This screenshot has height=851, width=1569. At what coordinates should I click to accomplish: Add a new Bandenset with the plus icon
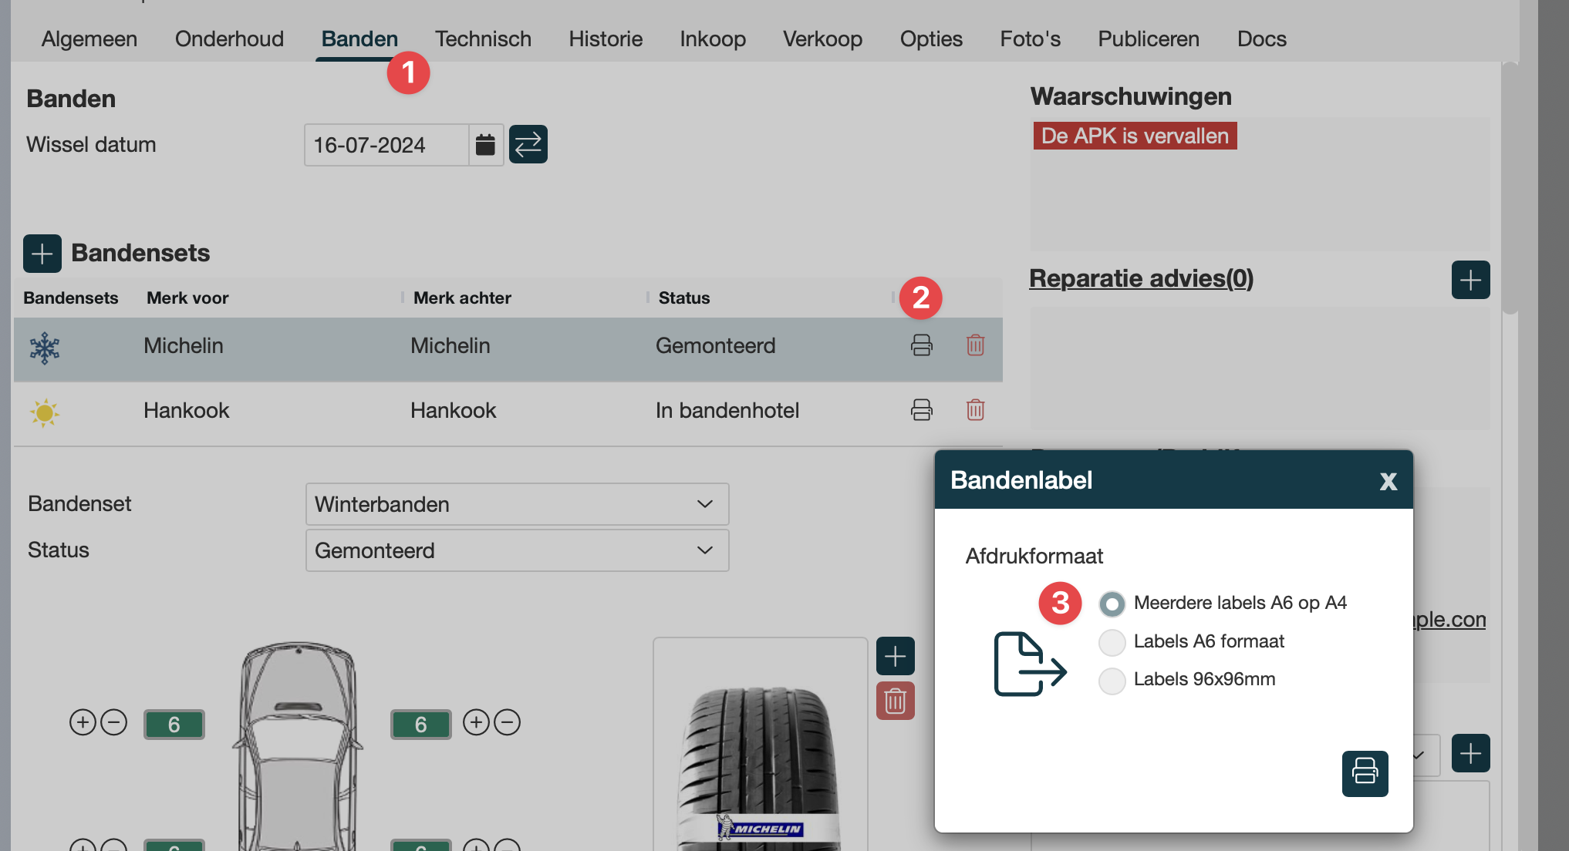pos(42,254)
